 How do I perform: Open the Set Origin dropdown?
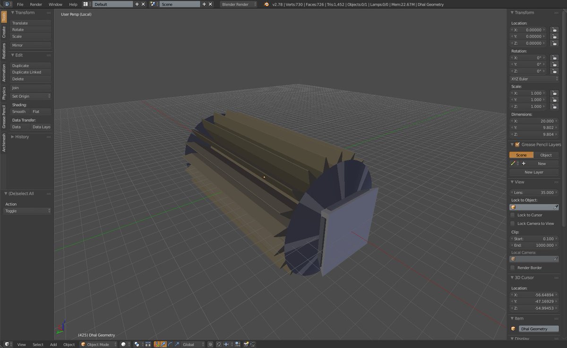(x=31, y=96)
